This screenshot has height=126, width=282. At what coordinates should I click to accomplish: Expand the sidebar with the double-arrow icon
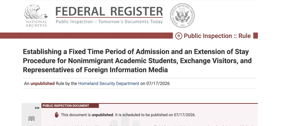37,108
